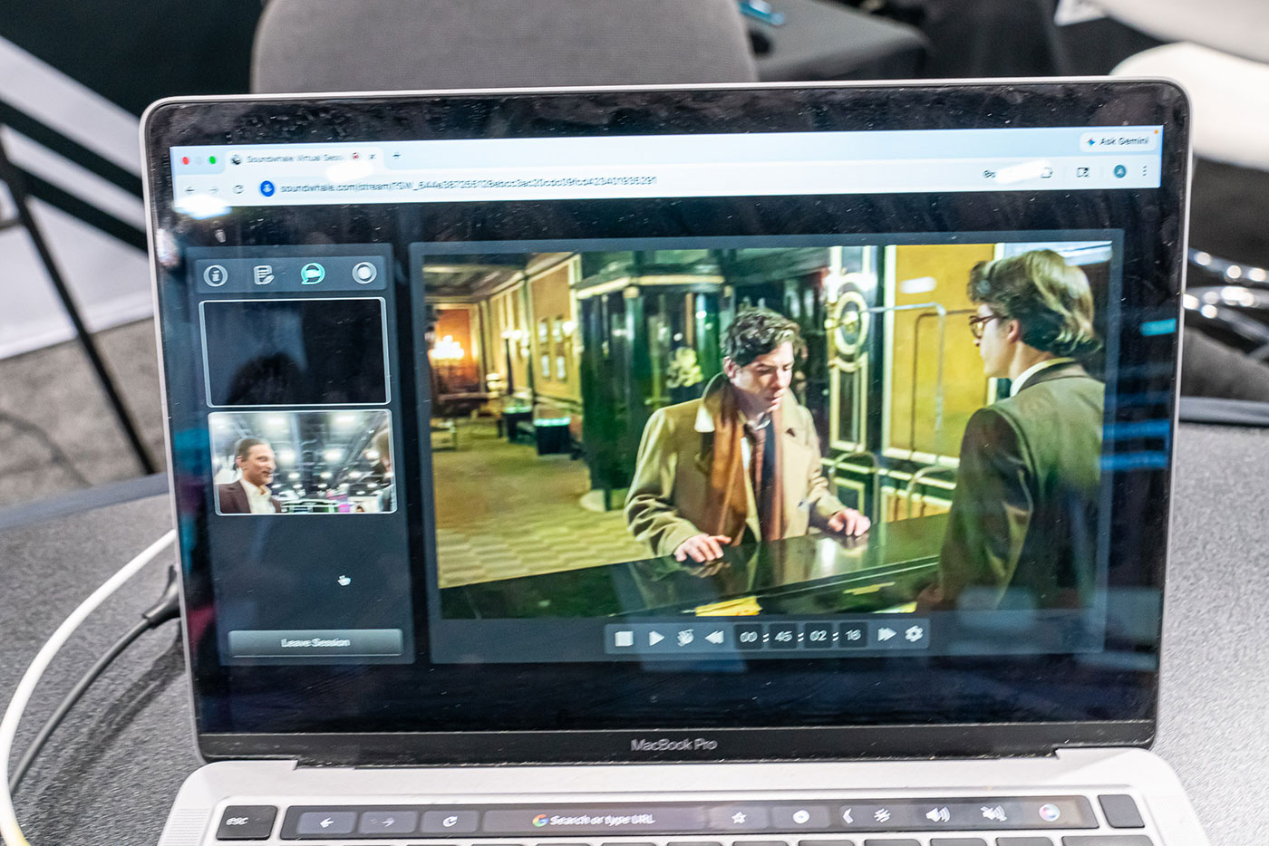Rewind the video
Image resolution: width=1269 pixels, height=846 pixels.
(714, 637)
